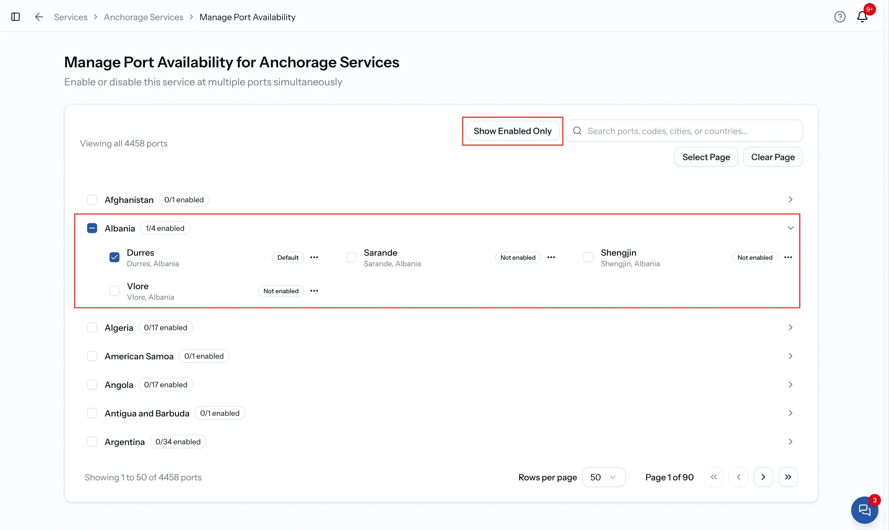Image resolution: width=889 pixels, height=530 pixels.
Task: Click the Default badge next to Durres
Action: 288,257
